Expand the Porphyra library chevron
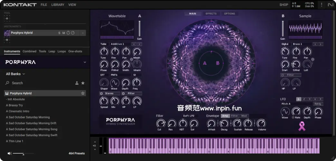The image size is (336, 161). point(85,62)
